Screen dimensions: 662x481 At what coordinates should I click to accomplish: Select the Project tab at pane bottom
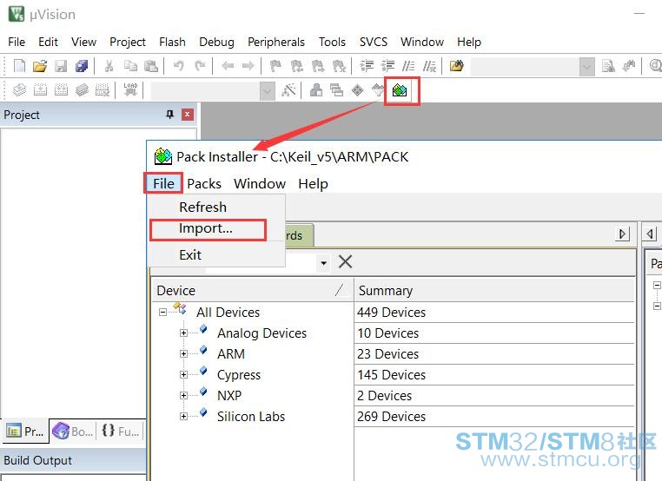point(26,432)
